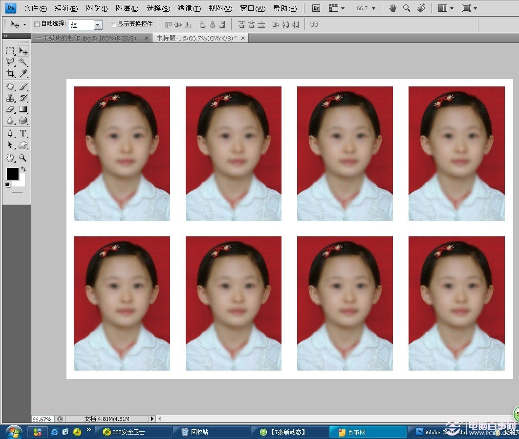Screen dimensions: 519x439
Task: Open the 选择(S) menu
Action: pyautogui.click(x=158, y=8)
